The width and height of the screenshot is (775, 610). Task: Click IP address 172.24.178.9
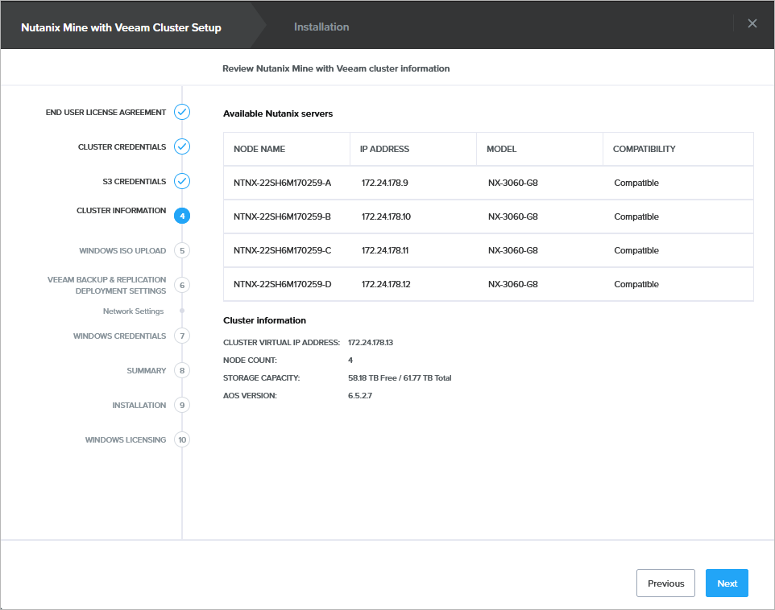point(384,183)
